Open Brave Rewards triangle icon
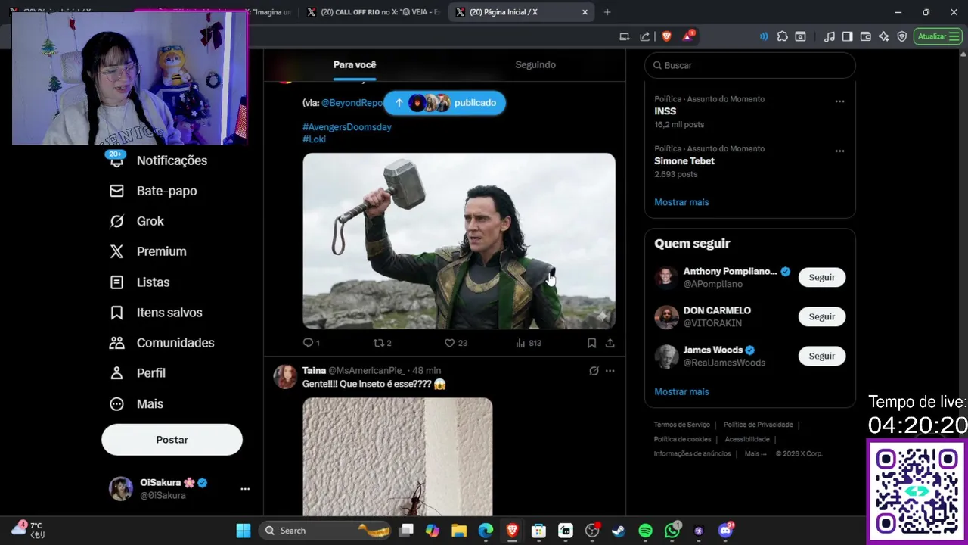 point(689,36)
